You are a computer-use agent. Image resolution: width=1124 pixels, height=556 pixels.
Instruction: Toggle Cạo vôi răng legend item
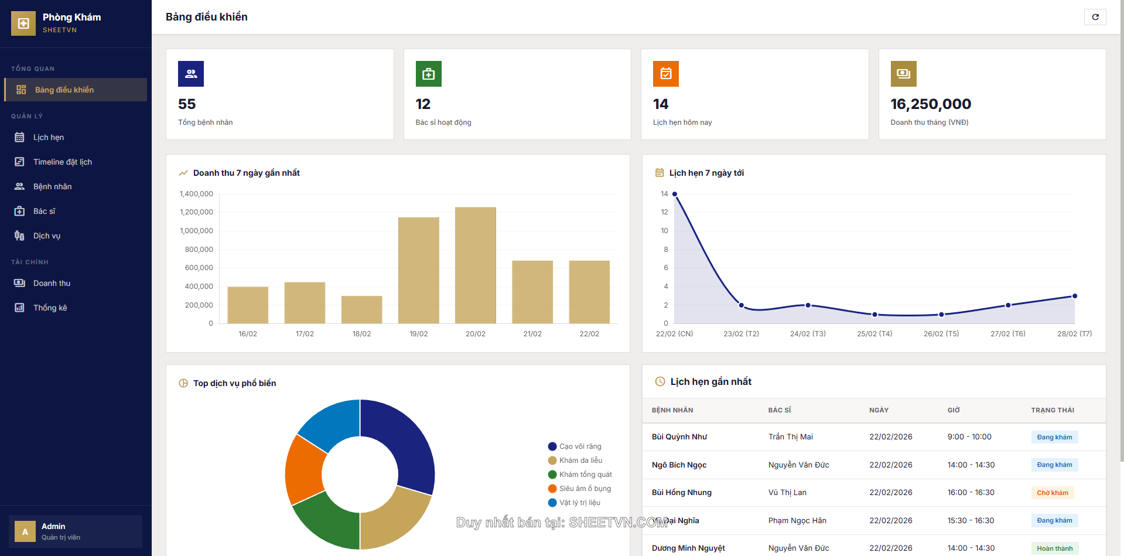pos(575,446)
